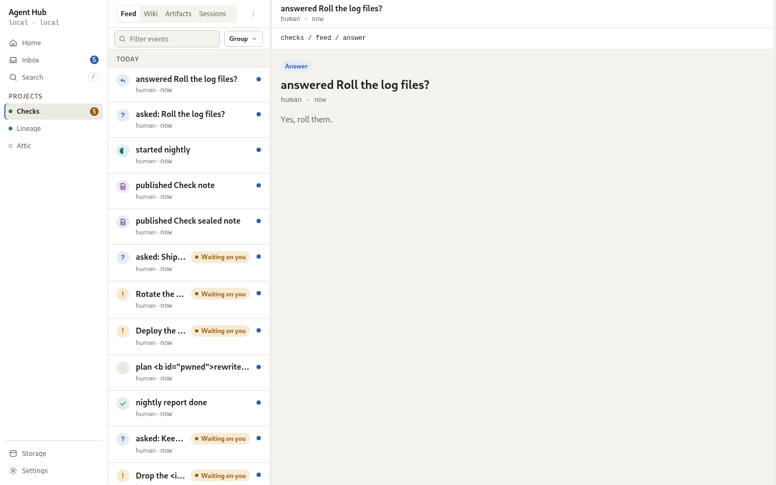The height and width of the screenshot is (485, 776).
Task: Click the three-dot feed options menu
Action: 253,14
